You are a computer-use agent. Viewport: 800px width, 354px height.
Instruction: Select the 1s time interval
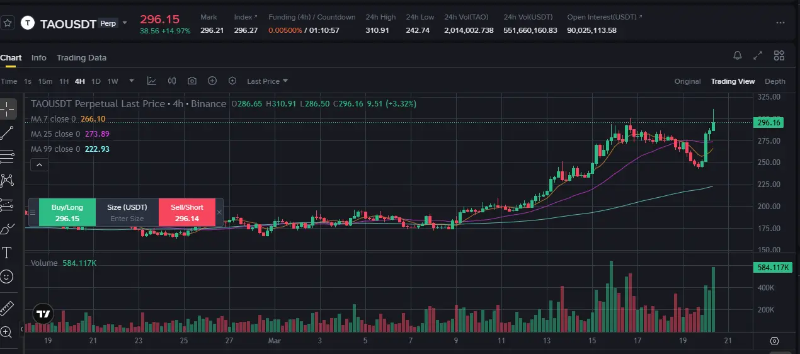click(28, 81)
